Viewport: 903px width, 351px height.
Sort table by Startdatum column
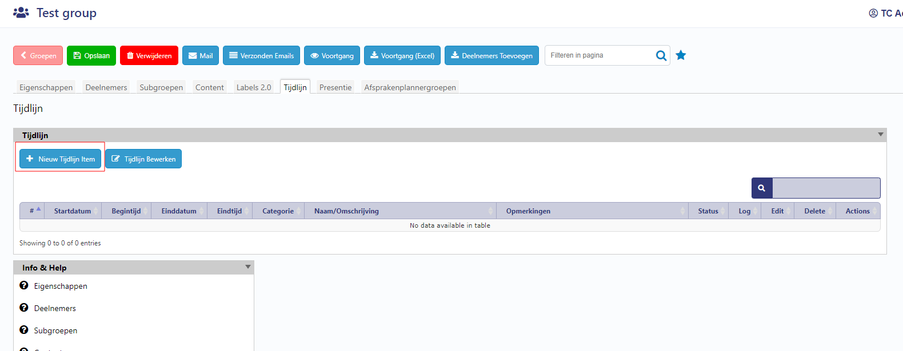[73, 211]
